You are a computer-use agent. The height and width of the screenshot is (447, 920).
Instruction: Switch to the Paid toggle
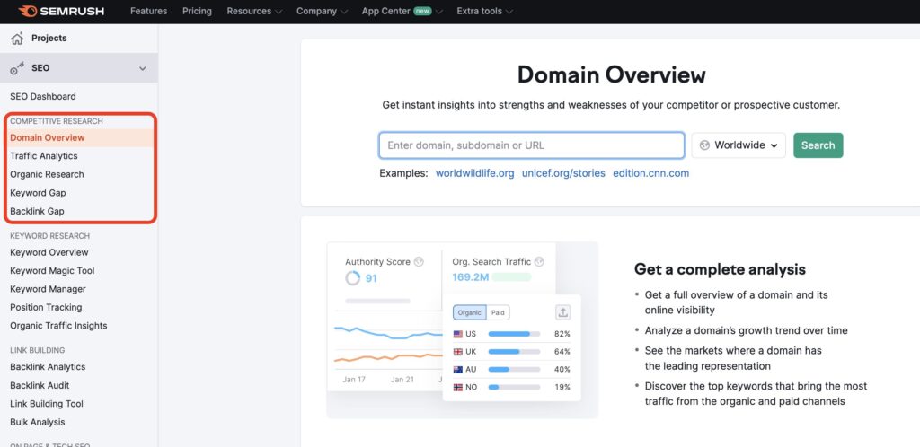(x=497, y=312)
